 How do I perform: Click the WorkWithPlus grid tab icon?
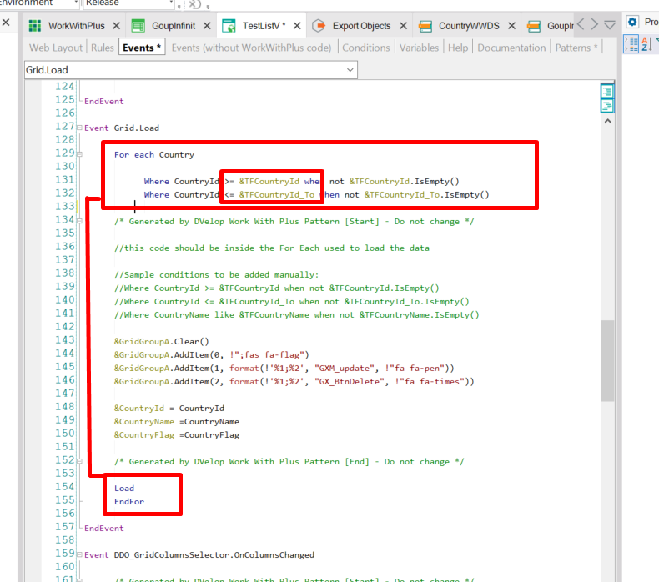click(35, 26)
